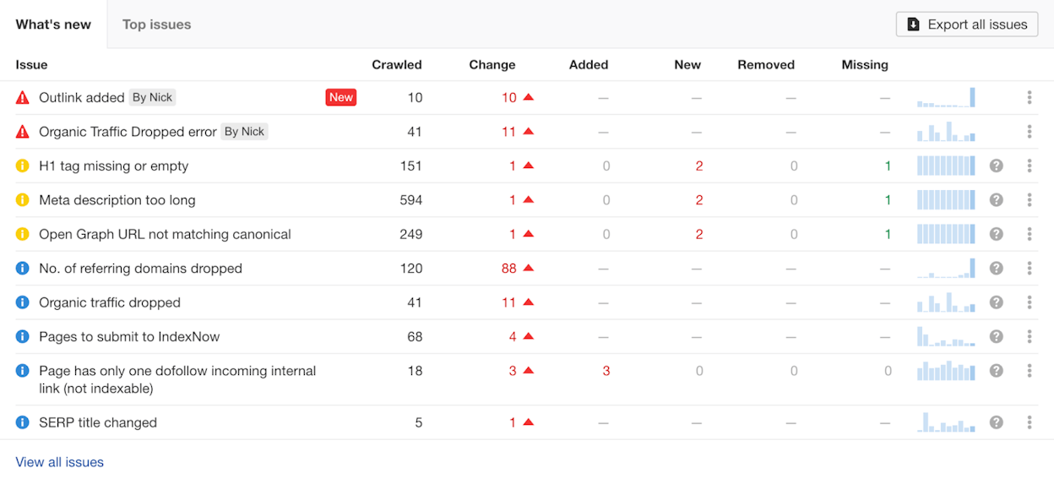The width and height of the screenshot is (1054, 484).
Task: Click the Export all issues button
Action: [x=967, y=24]
